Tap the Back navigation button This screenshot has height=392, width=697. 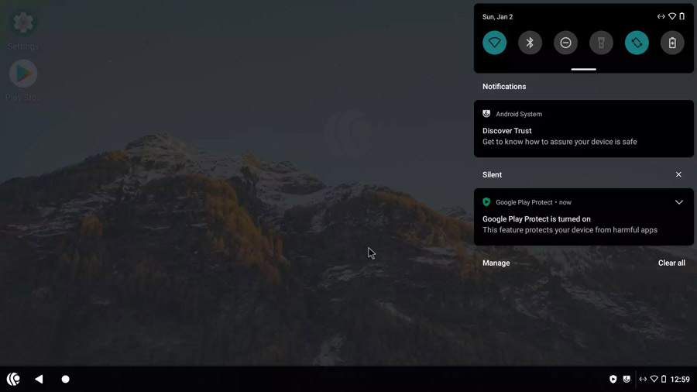39,379
